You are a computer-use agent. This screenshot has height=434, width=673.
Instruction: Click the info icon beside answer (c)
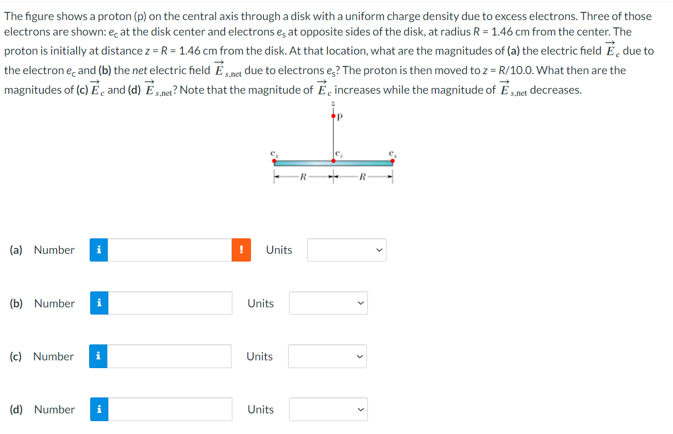pos(98,356)
